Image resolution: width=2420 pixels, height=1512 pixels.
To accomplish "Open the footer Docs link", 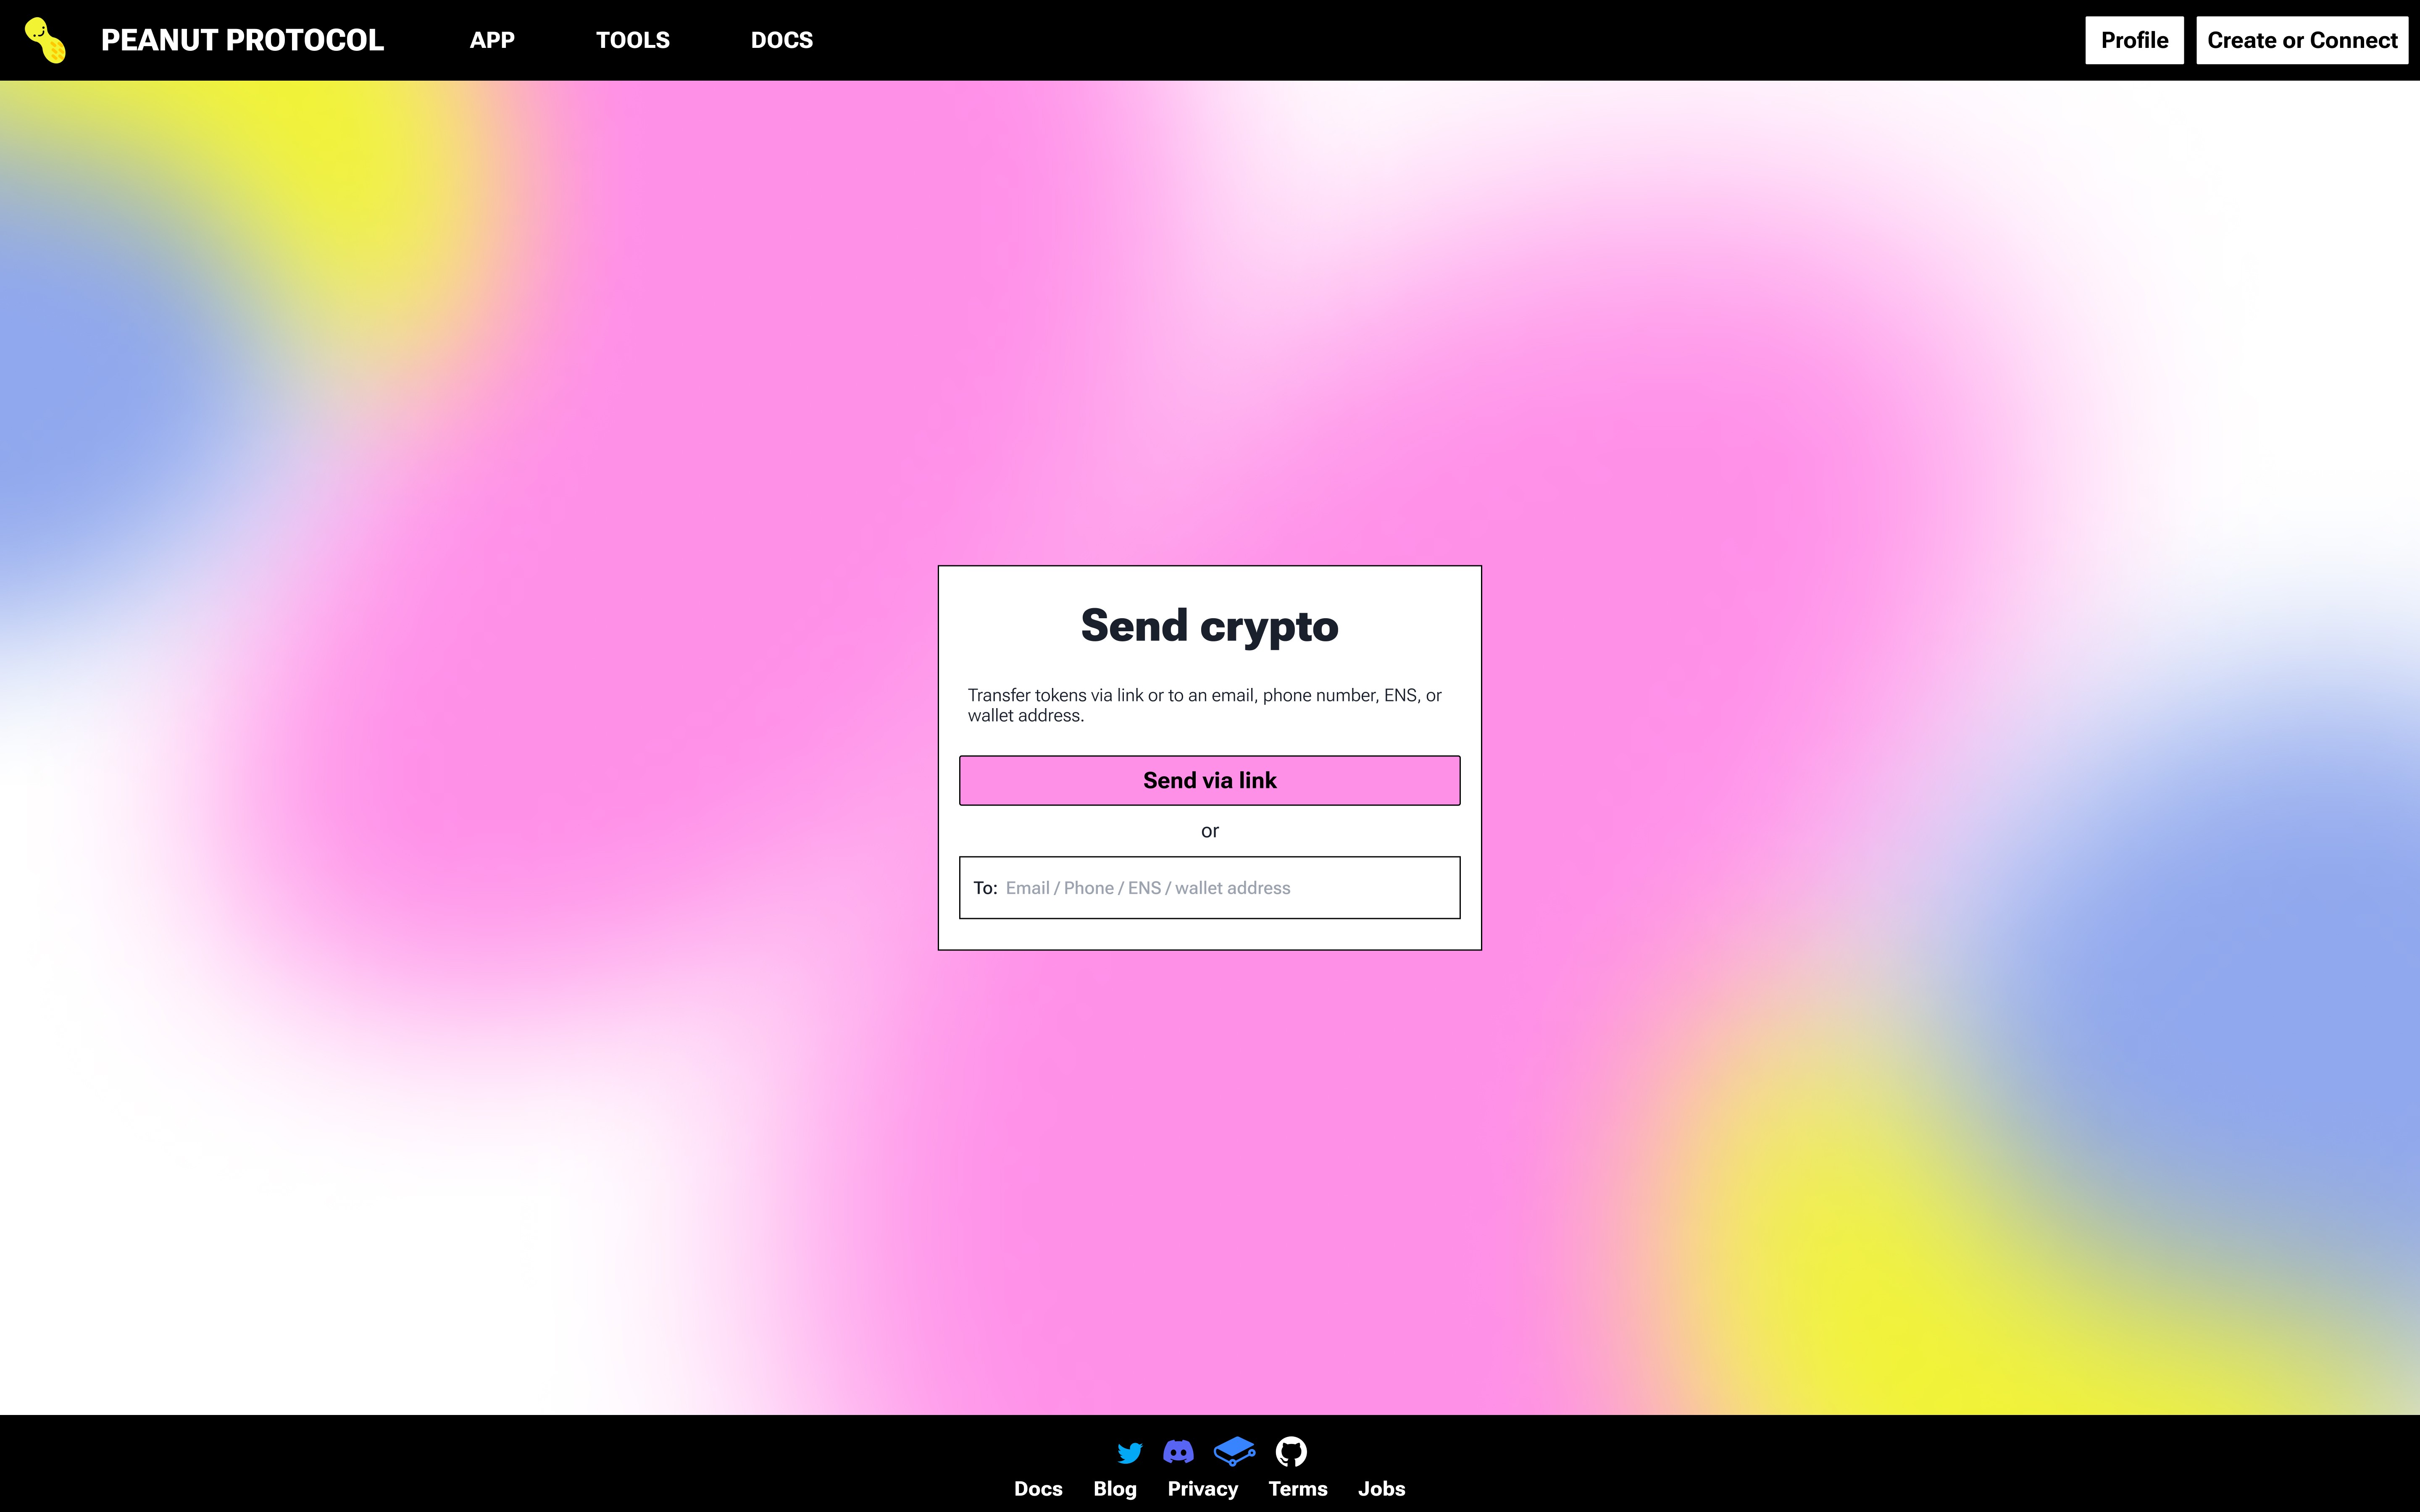I will pos(1038,1488).
